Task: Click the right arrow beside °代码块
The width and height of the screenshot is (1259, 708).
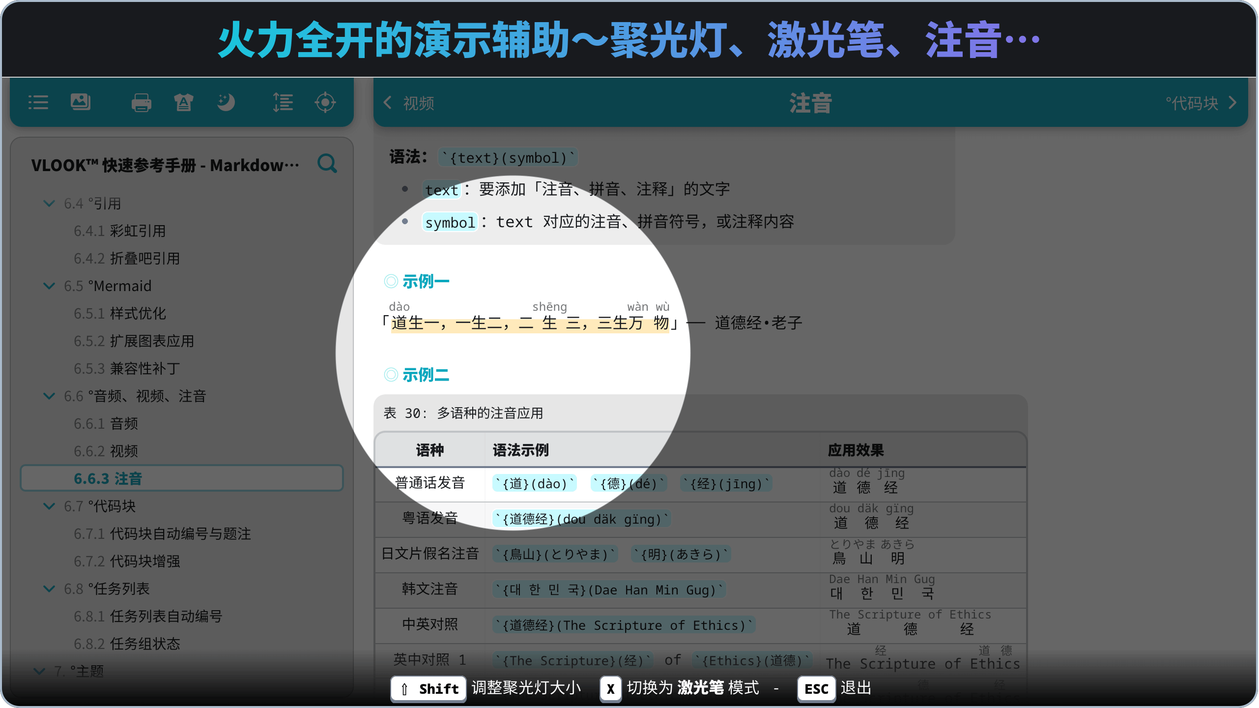Action: [x=1232, y=103]
